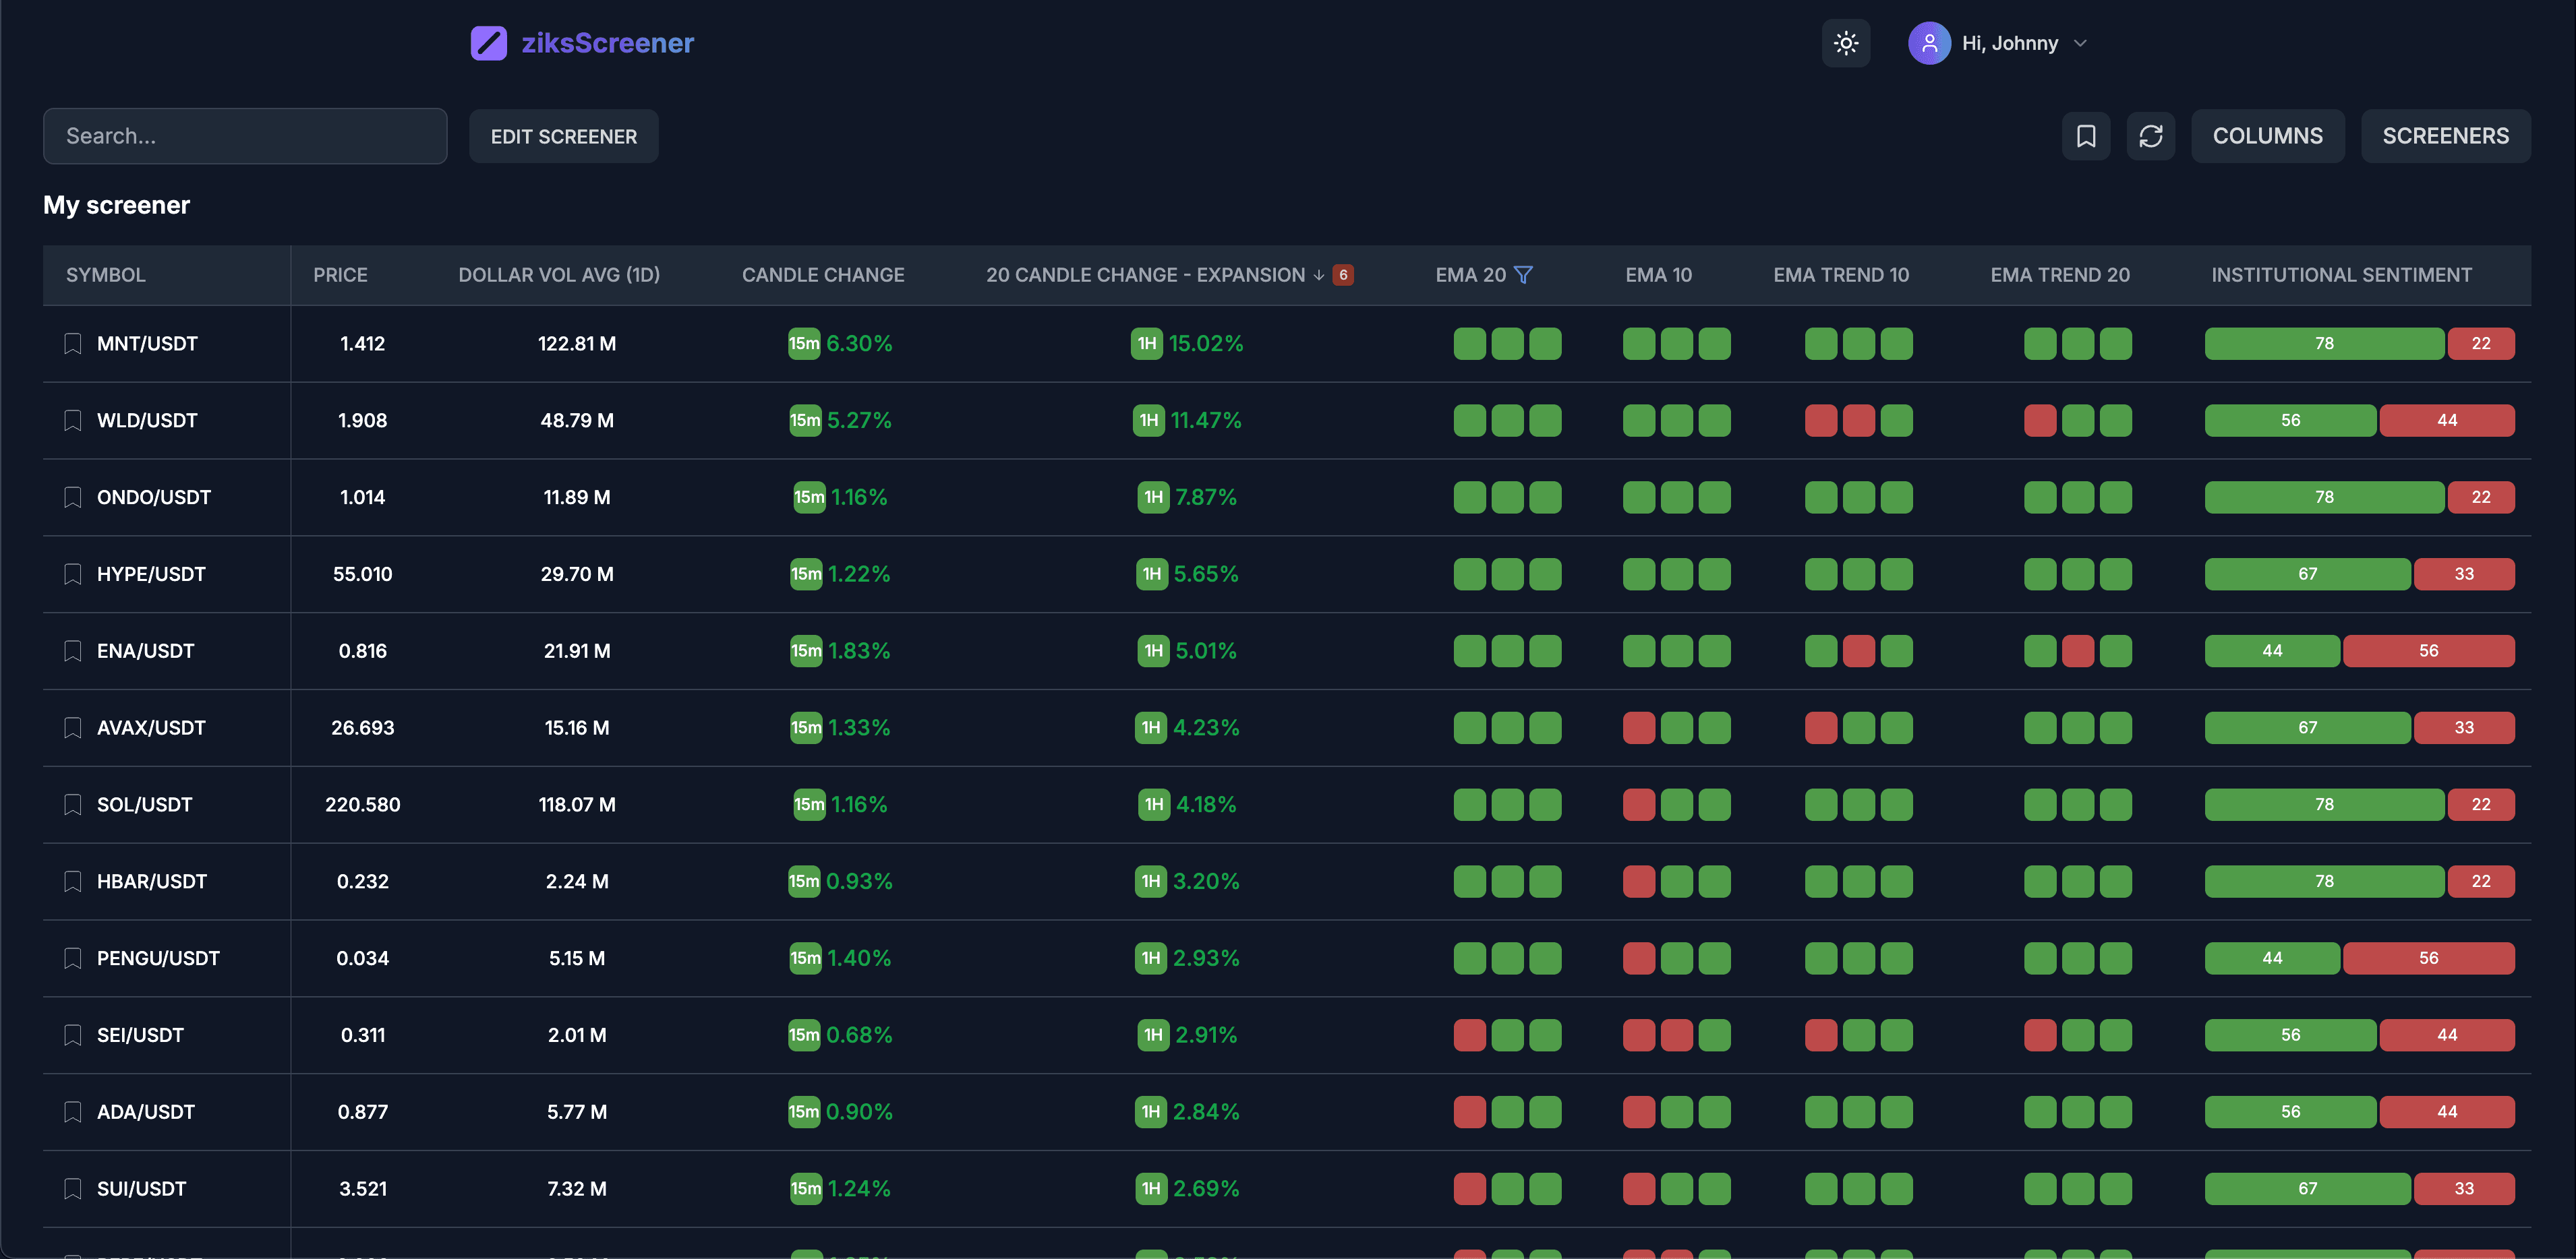Click the user avatar icon
Viewport: 2576px width, 1259px height.
(1928, 43)
